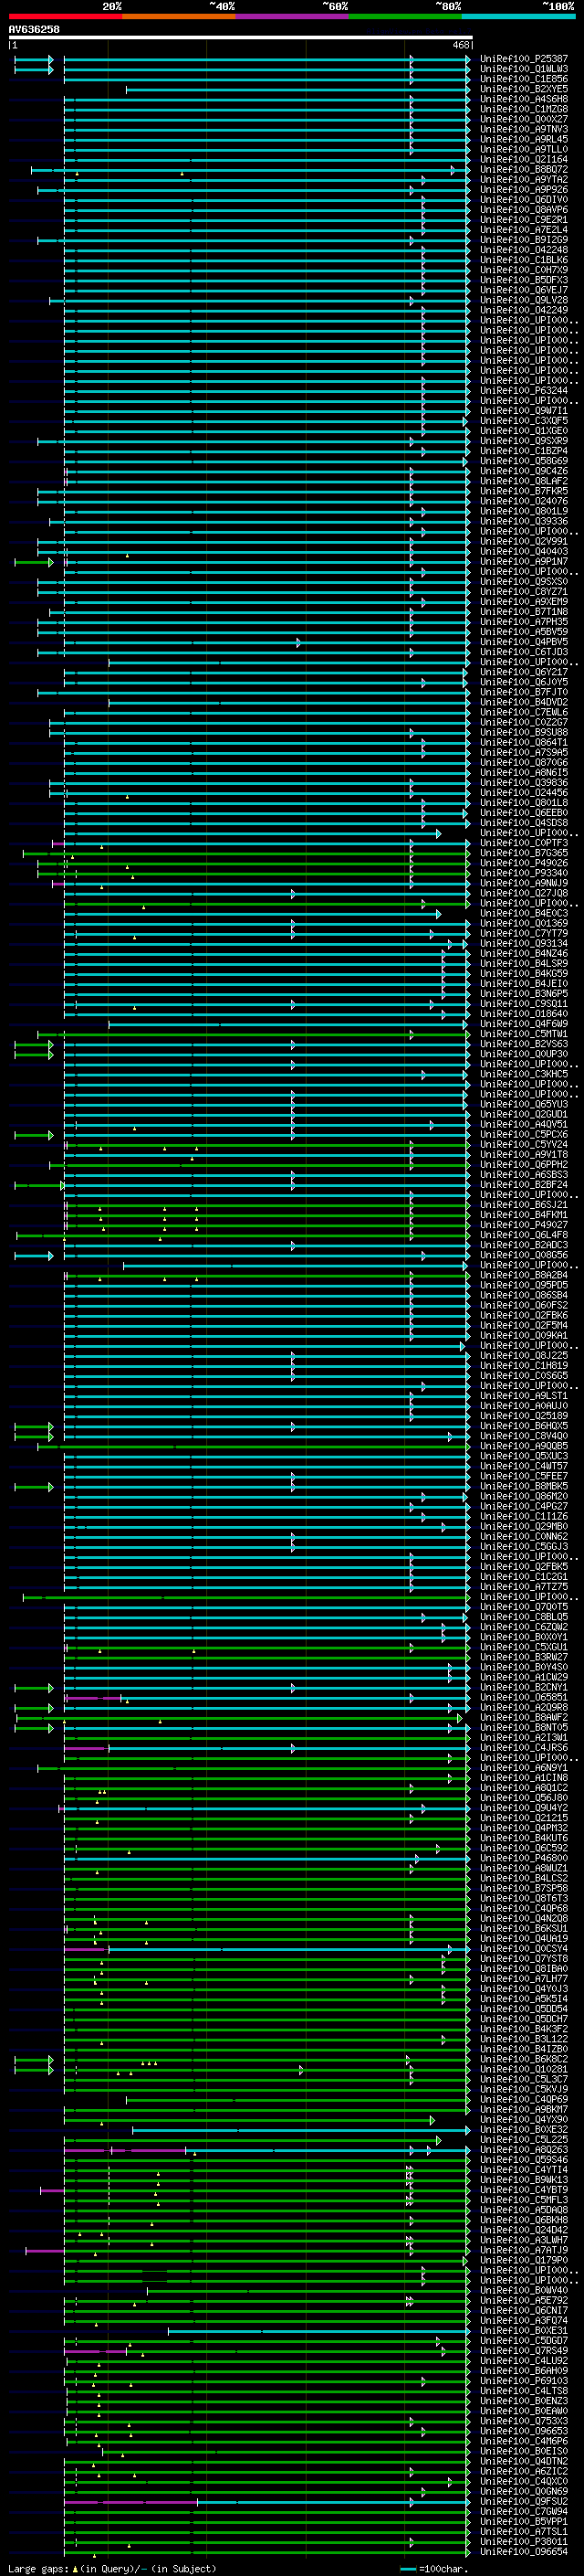584x2576 pixels.
Task: Select label UniRef100_A9YTA2
Action: click(524, 179)
